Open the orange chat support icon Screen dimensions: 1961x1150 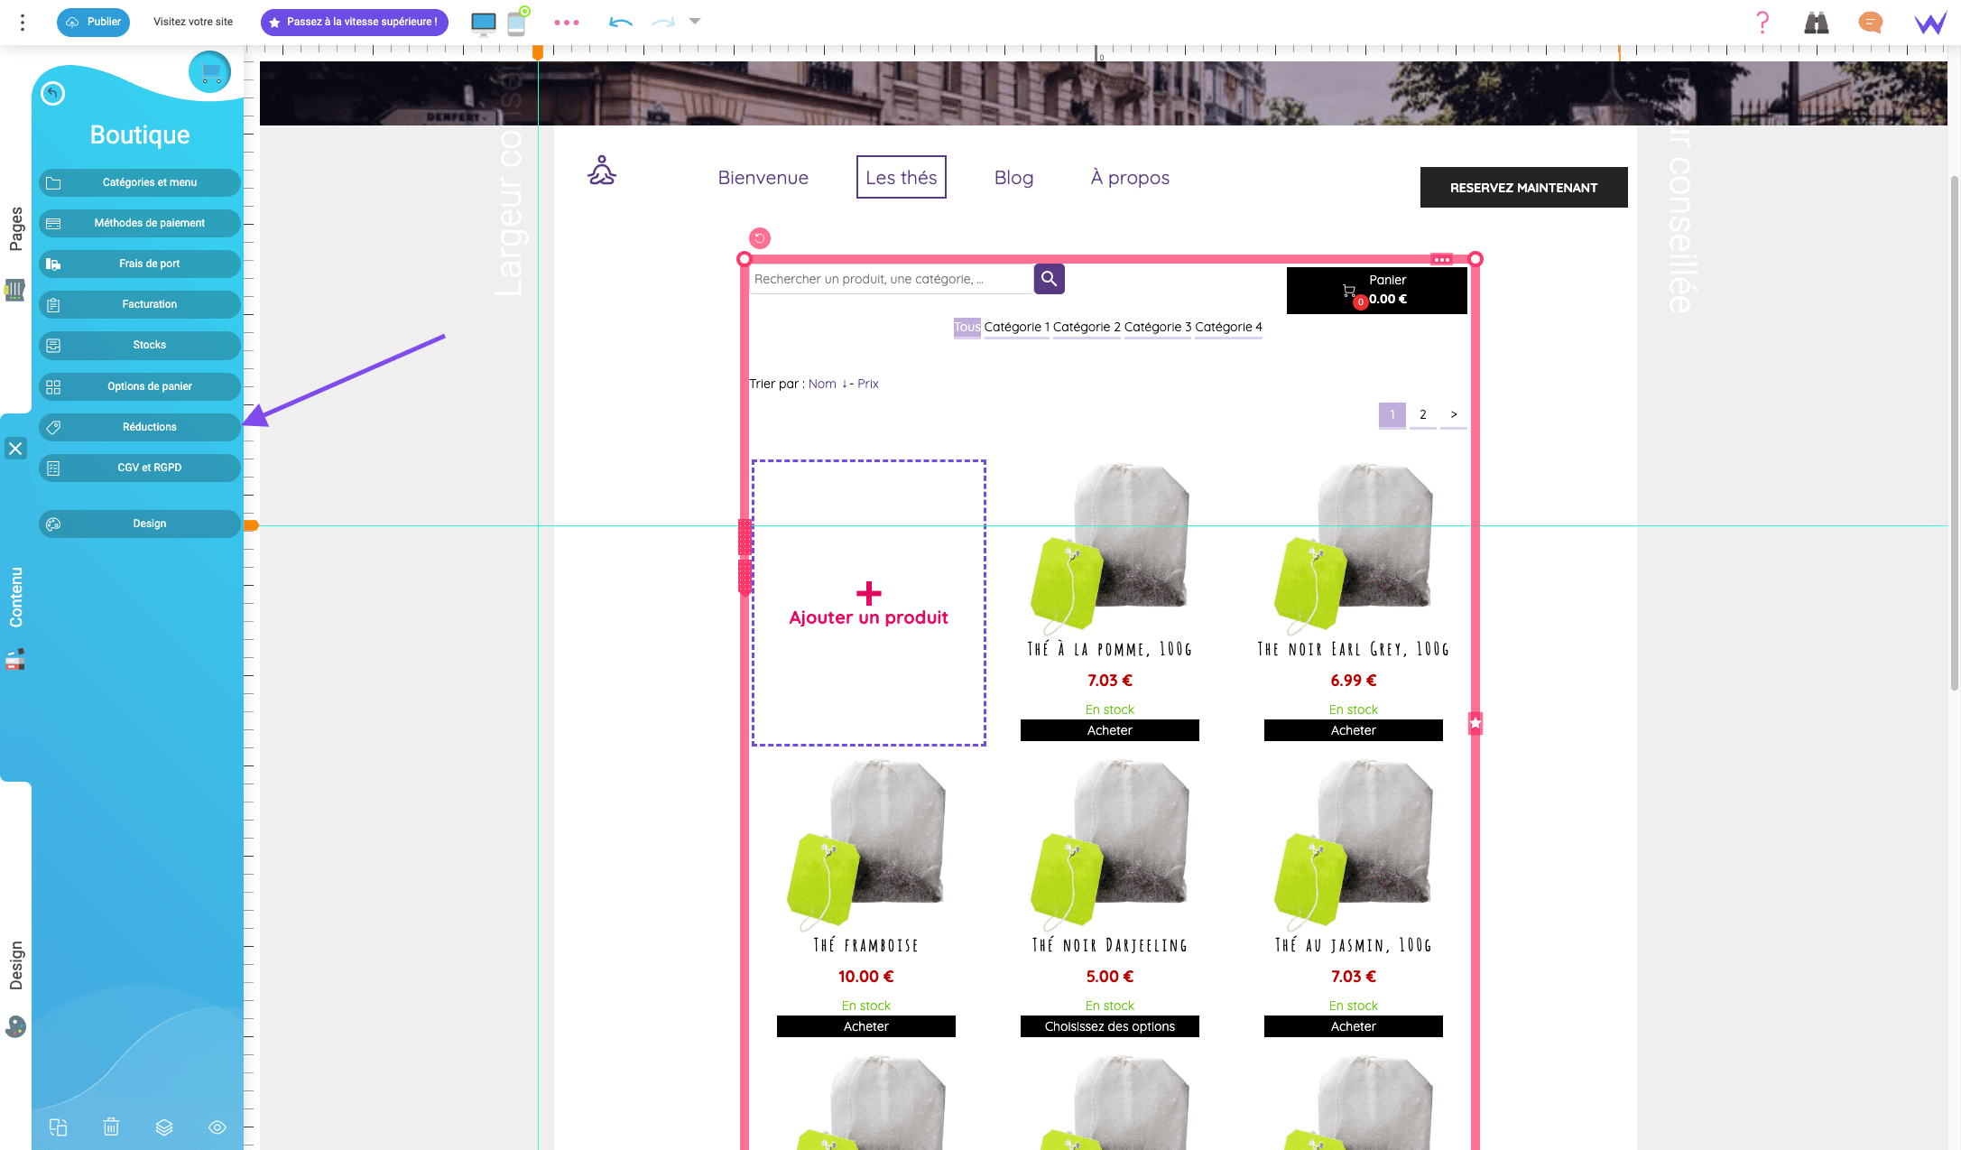[x=1871, y=23]
